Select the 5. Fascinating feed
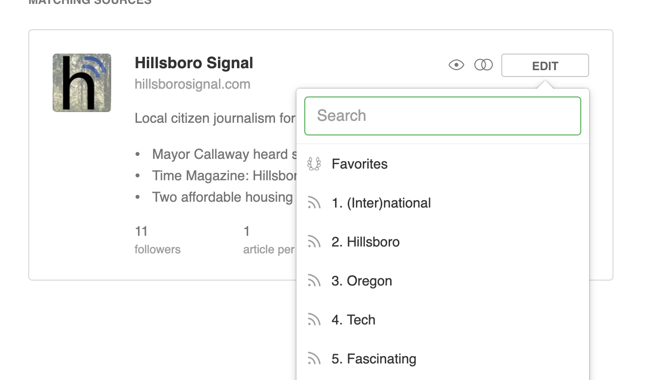671x380 pixels. click(374, 359)
